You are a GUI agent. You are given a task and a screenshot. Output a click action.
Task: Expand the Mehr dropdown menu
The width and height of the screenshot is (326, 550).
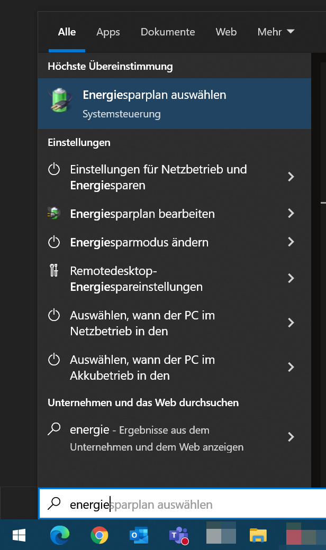click(275, 32)
